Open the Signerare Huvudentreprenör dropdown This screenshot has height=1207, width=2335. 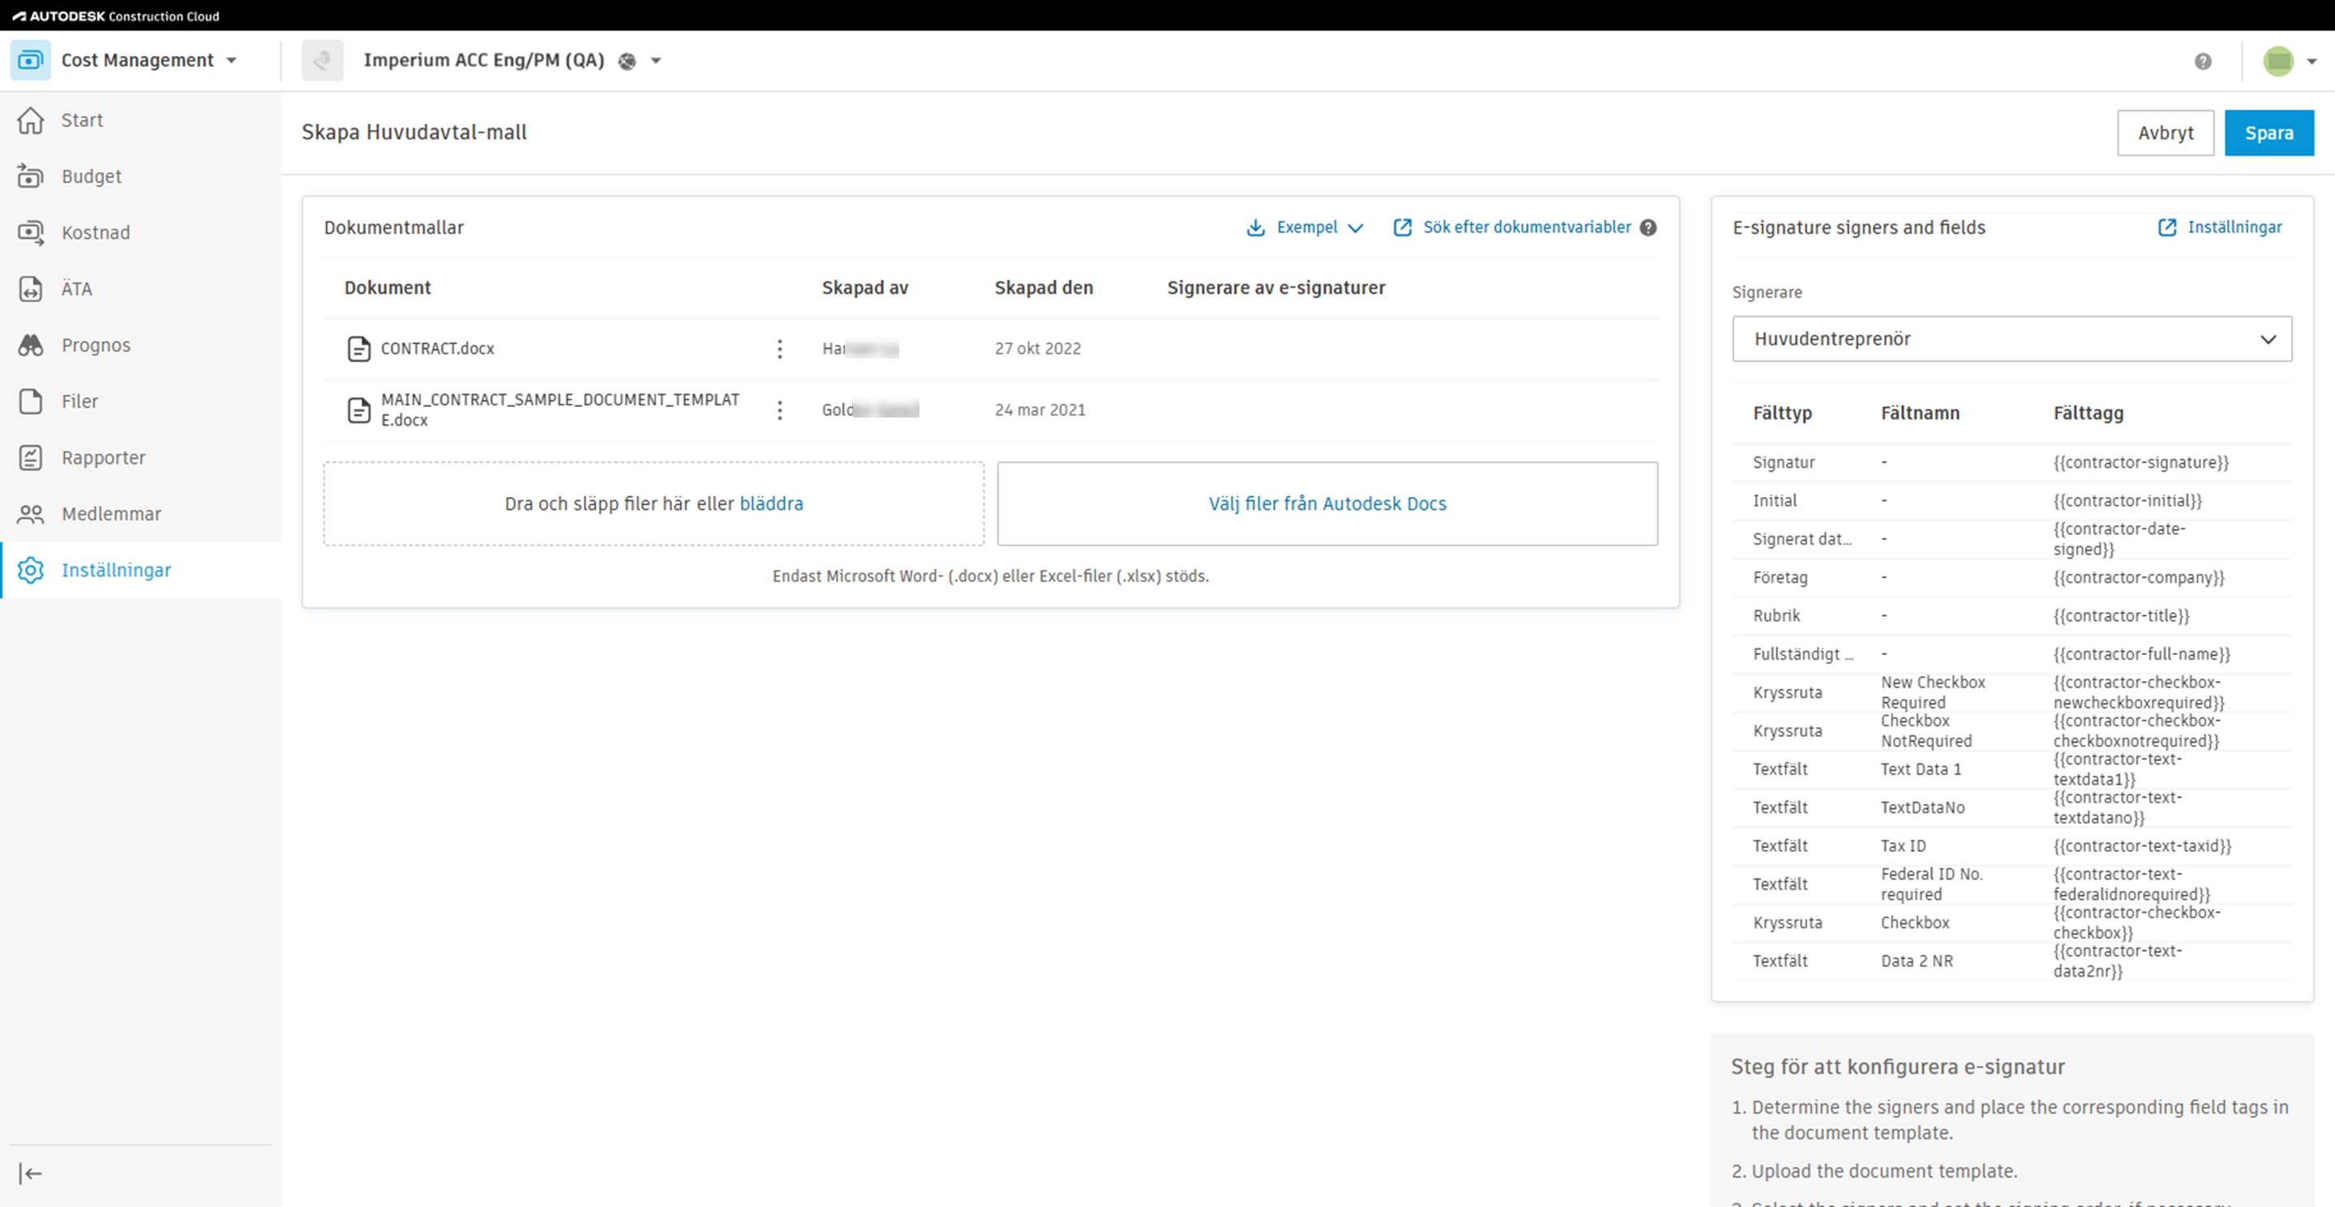pos(2012,339)
